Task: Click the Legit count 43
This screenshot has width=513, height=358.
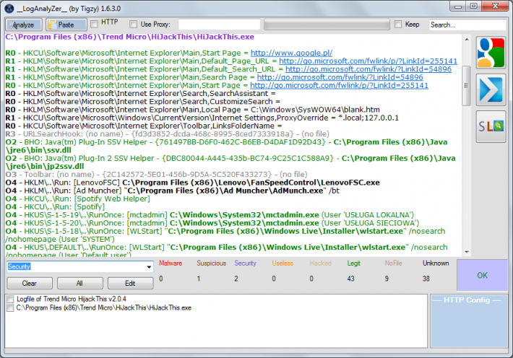Action: (x=350, y=279)
